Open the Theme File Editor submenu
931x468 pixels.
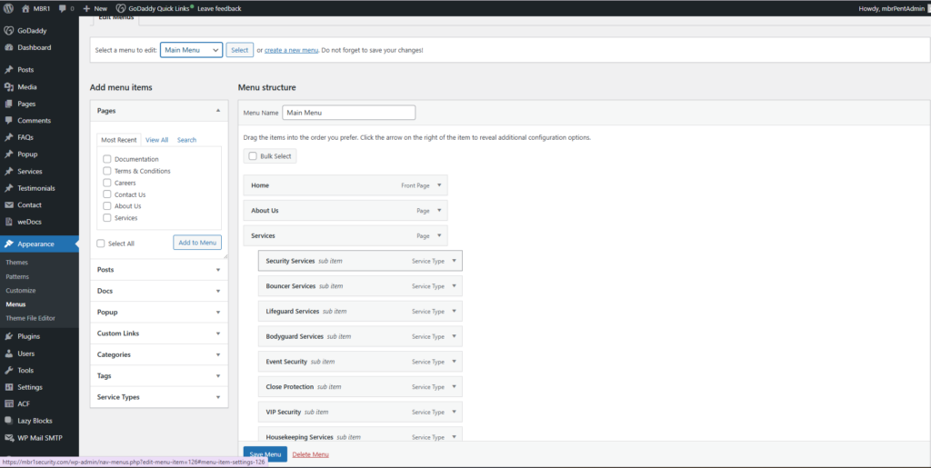click(x=30, y=318)
